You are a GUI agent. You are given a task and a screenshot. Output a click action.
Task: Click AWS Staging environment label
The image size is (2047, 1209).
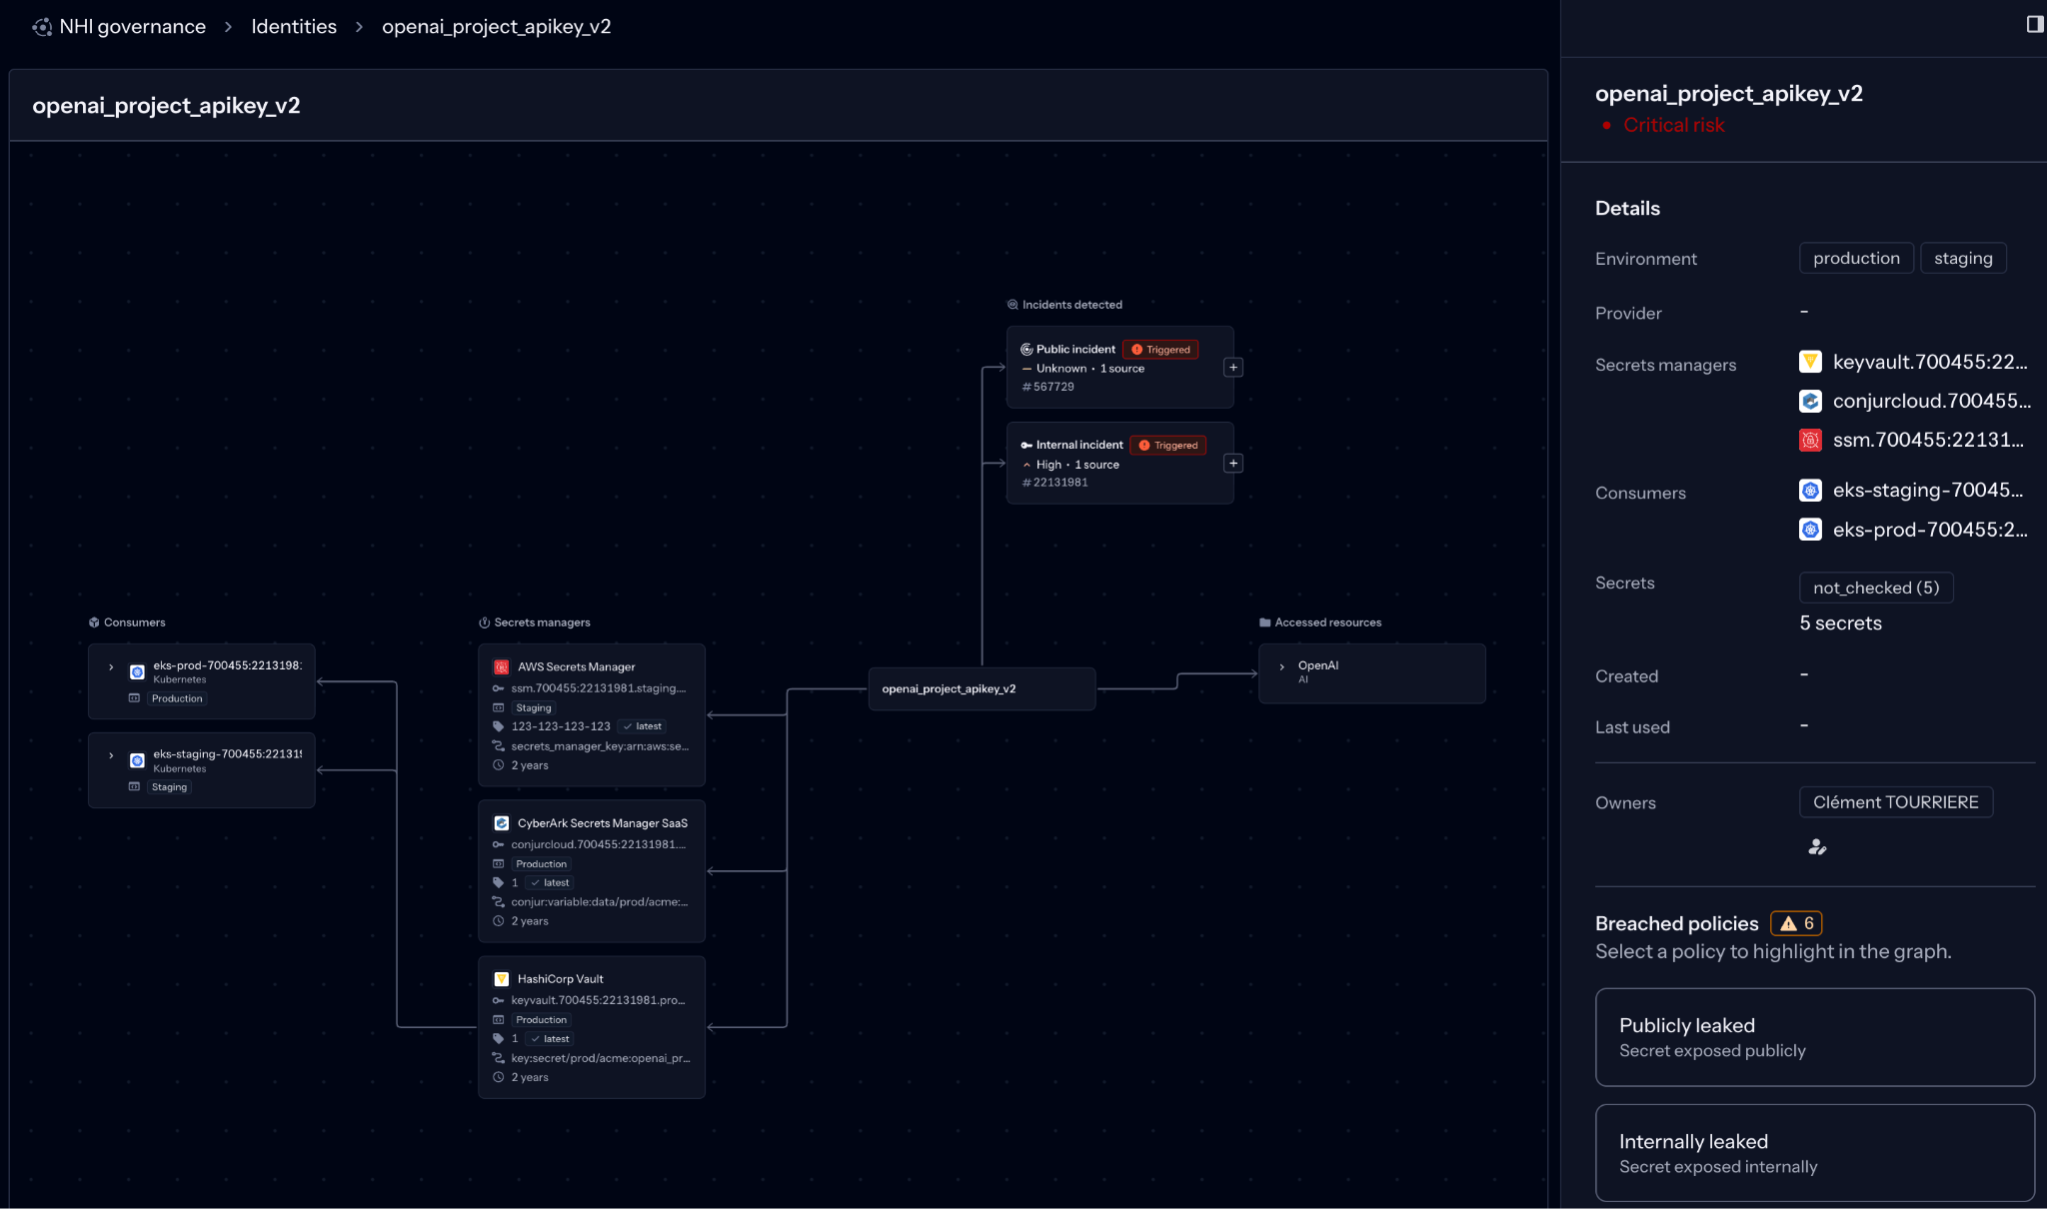(533, 707)
